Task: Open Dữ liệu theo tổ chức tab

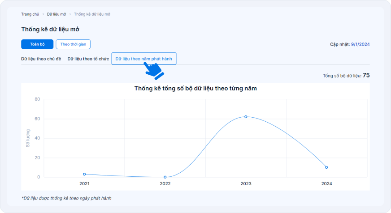Action: pos(88,59)
